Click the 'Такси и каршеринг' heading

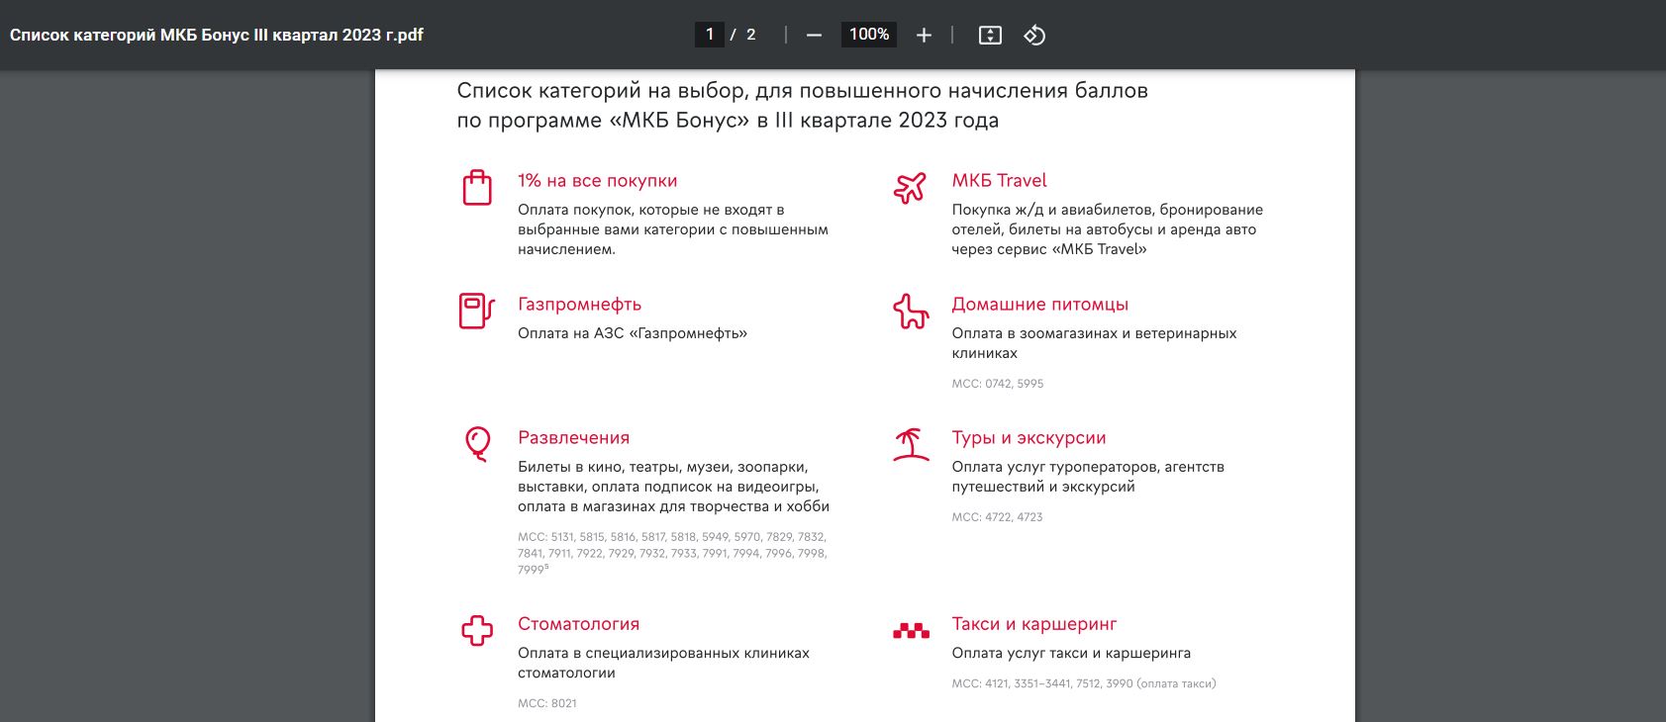[1034, 624]
